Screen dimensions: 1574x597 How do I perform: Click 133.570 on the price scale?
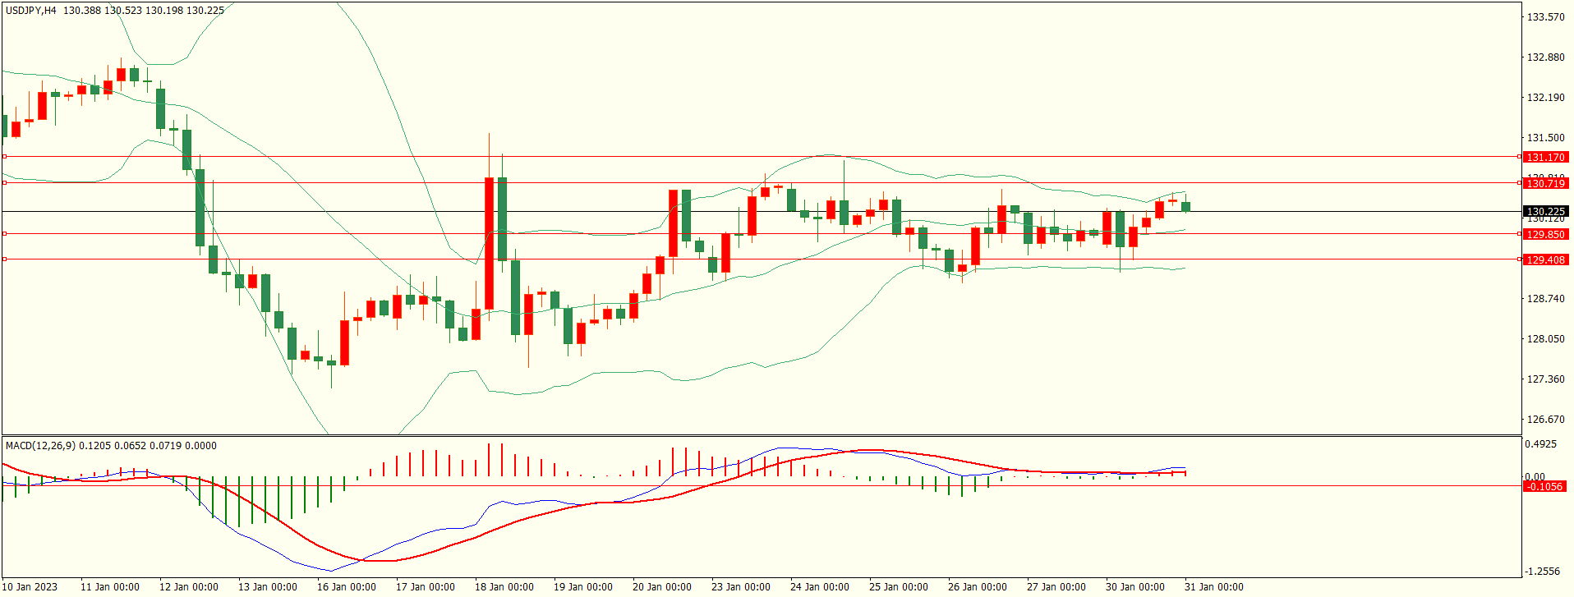tap(1544, 17)
